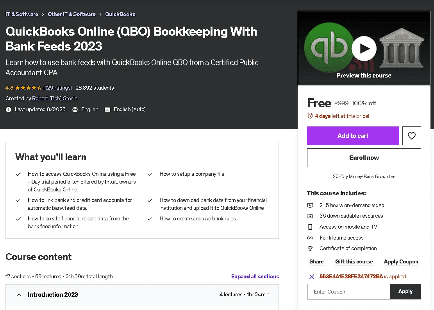The width and height of the screenshot is (434, 310).
Task: Click 'Last updated 8/2023' text
Action: (x=40, y=110)
